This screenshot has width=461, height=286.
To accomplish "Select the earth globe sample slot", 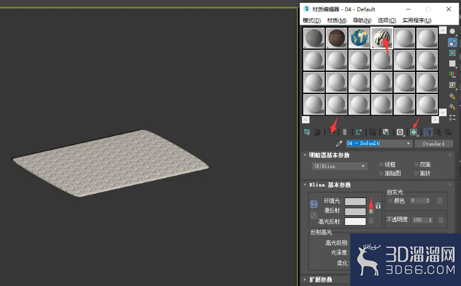I will (x=359, y=38).
